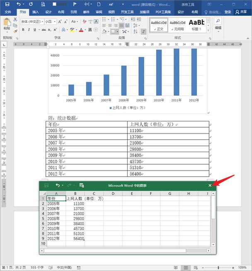Apply subscript formatting
252x271 pixels.
pos(49,30)
